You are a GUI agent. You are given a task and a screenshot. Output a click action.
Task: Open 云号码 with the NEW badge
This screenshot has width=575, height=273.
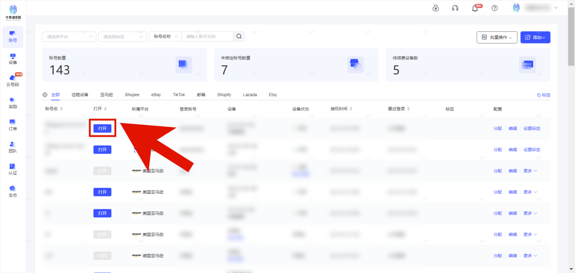coord(13,81)
